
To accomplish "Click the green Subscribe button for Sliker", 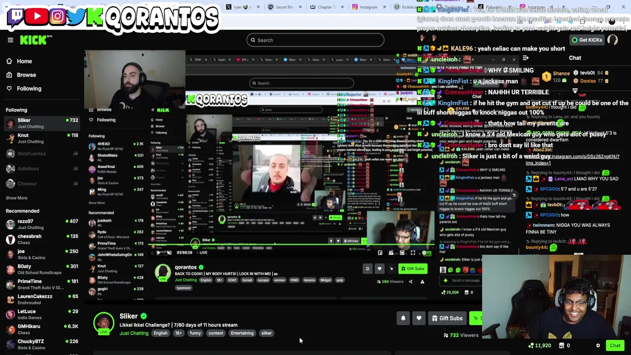I will pos(476,319).
